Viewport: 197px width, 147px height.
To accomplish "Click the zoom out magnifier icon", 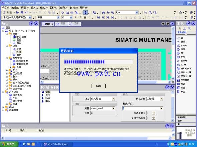I will click(x=155, y=12).
